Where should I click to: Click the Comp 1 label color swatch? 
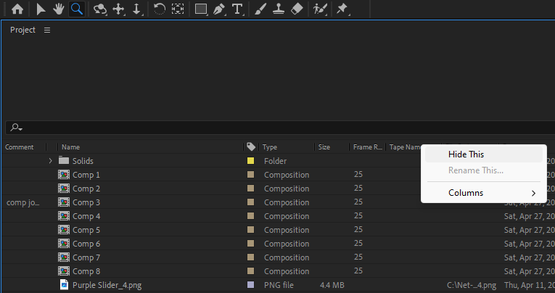click(x=250, y=175)
